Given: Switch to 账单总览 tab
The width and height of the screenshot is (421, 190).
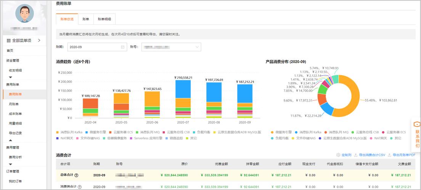Looking at the screenshot, I should coord(67,19).
